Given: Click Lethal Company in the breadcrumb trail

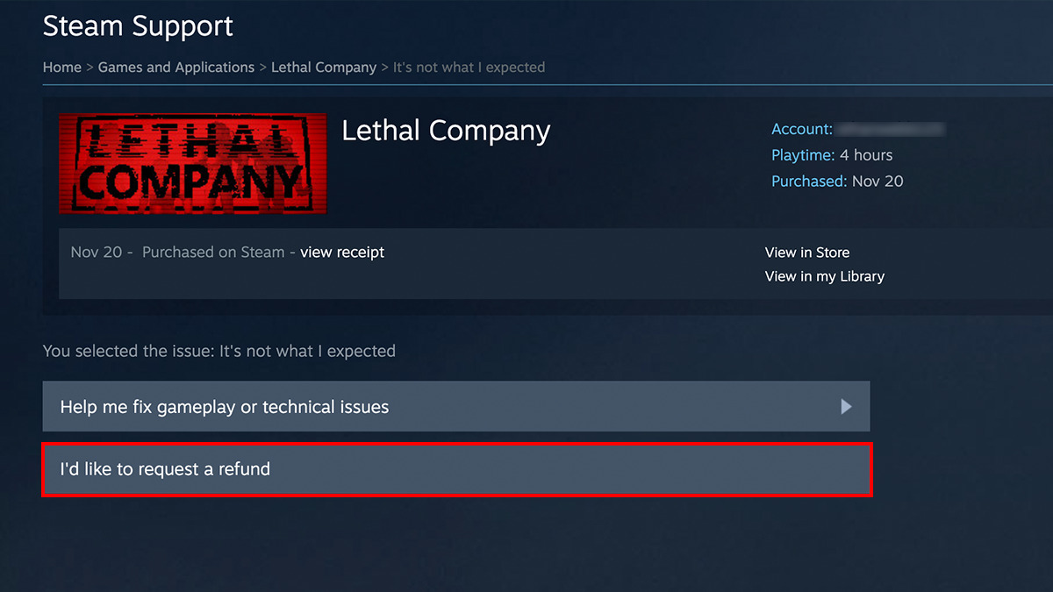Looking at the screenshot, I should click(324, 67).
